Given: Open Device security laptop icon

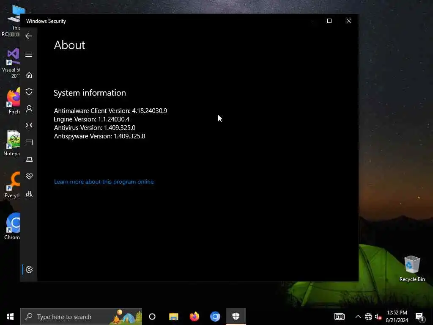Looking at the screenshot, I should coord(29,160).
